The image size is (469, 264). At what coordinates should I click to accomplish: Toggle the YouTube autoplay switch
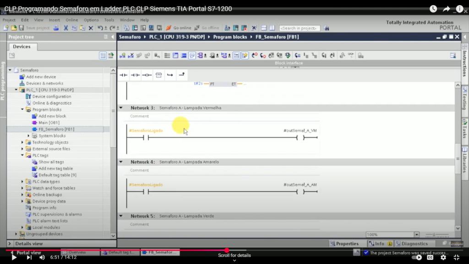coord(417,257)
